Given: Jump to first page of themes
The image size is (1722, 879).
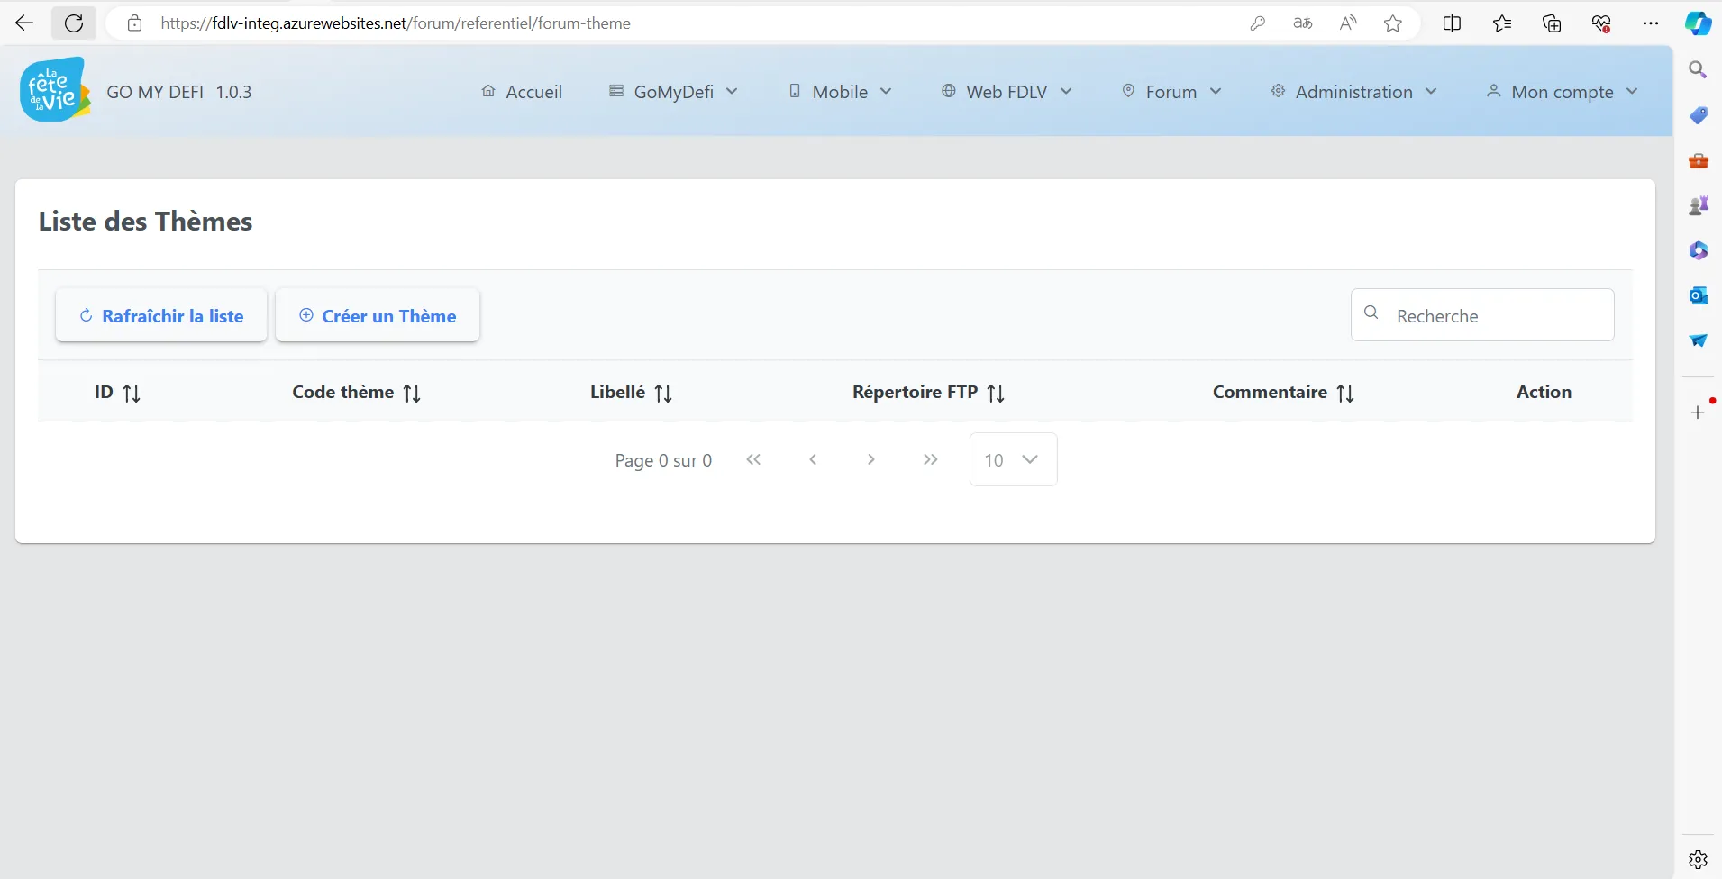Looking at the screenshot, I should click(753, 459).
